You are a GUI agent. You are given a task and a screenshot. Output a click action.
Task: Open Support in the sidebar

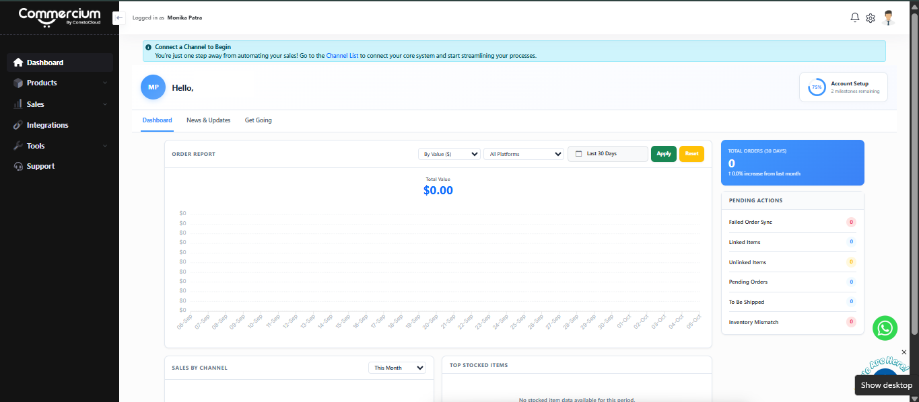click(60, 166)
